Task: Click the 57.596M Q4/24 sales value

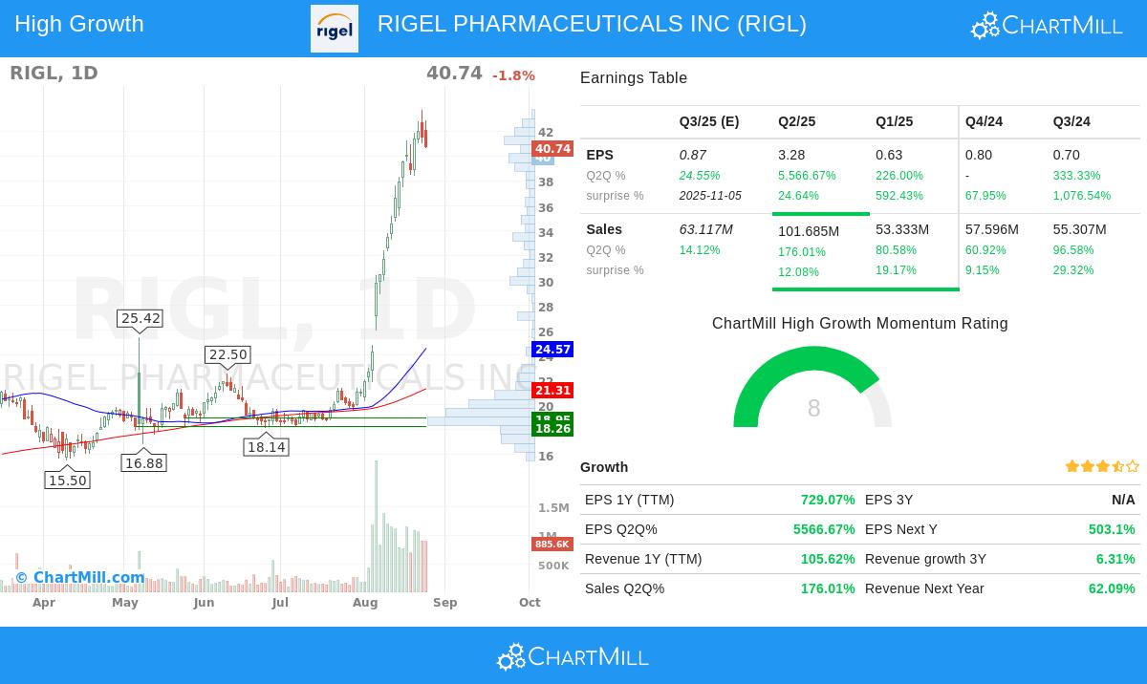Action: pos(992,229)
